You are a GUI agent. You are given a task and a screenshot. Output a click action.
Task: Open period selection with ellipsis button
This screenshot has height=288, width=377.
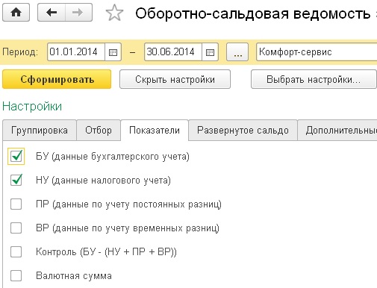point(237,52)
